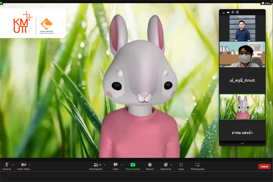Start recording with the Record button
Viewport: 273px width, 182px height.
tap(150, 166)
